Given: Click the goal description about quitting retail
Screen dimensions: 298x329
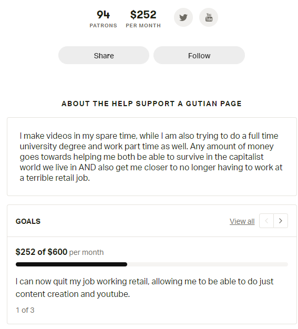Looking at the screenshot, I should 145,287.
